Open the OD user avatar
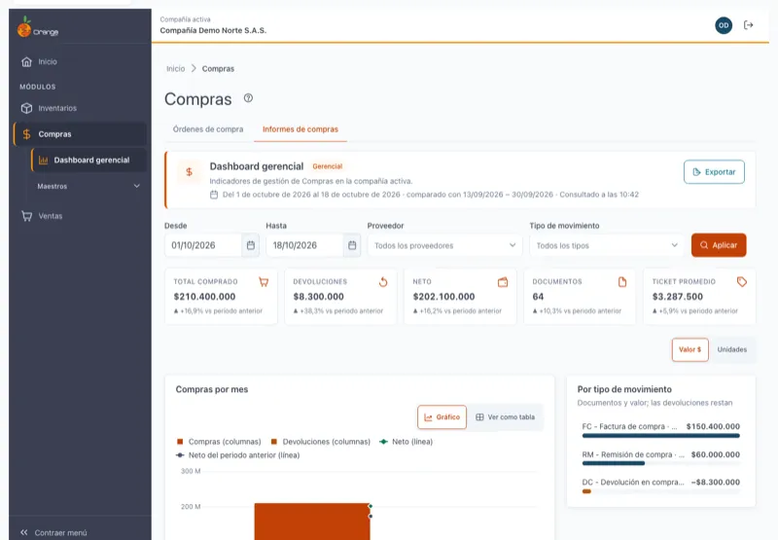Image resolution: width=778 pixels, height=540 pixels. 724,25
